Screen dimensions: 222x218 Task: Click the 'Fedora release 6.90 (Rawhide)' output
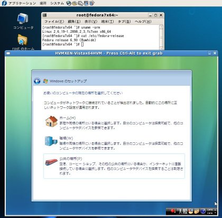pyautogui.click(x=69, y=40)
